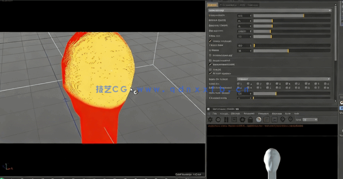Click the grip icon left of render menus
This screenshot has width=343, height=179.
[209, 114]
